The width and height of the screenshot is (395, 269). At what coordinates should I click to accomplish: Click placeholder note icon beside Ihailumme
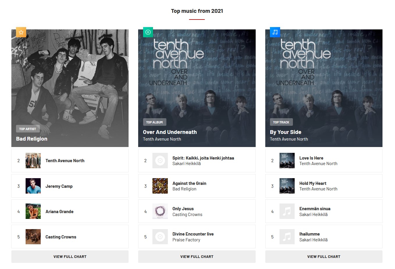point(287,237)
